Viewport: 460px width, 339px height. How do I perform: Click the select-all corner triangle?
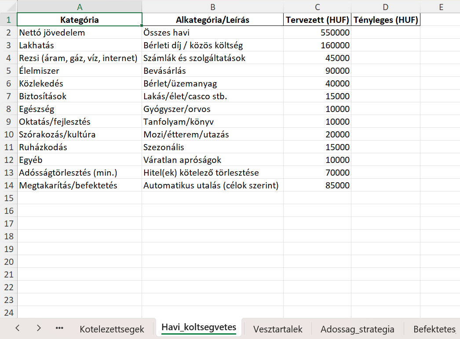tap(8, 7)
